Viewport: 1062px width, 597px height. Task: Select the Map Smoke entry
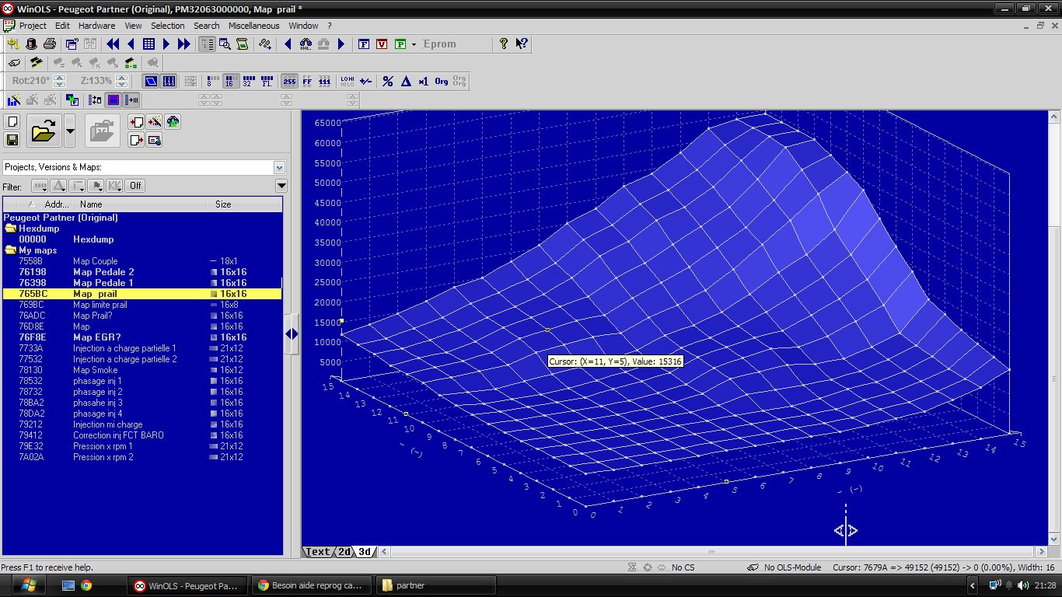[x=95, y=370]
